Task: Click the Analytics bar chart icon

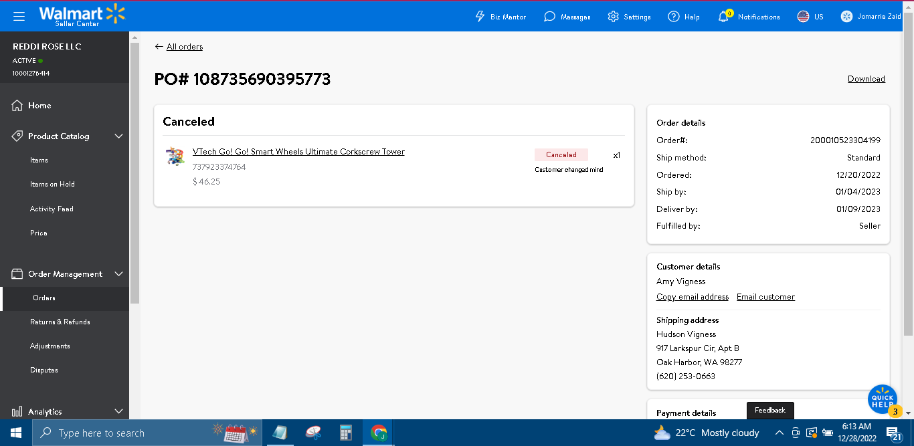Action: 17,412
